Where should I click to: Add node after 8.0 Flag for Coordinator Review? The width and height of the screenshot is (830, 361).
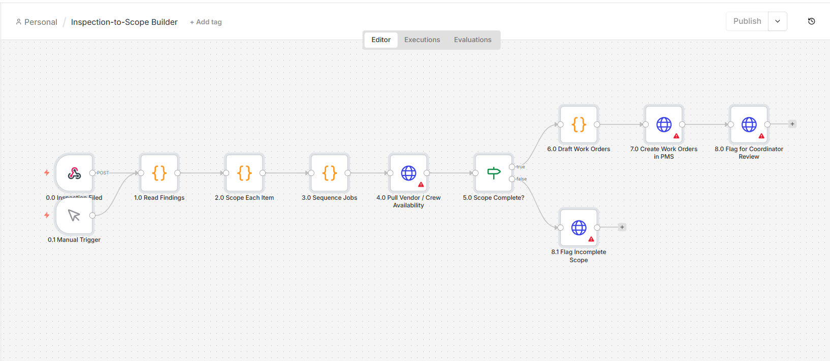(792, 124)
